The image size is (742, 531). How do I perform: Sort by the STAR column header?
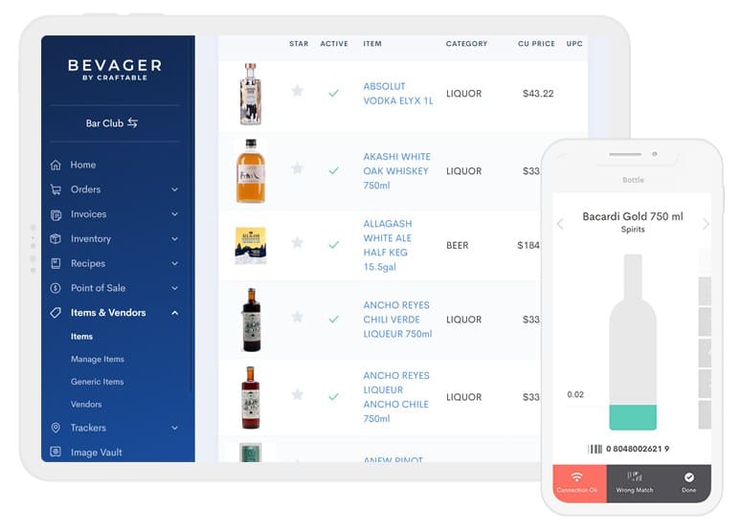pyautogui.click(x=299, y=43)
